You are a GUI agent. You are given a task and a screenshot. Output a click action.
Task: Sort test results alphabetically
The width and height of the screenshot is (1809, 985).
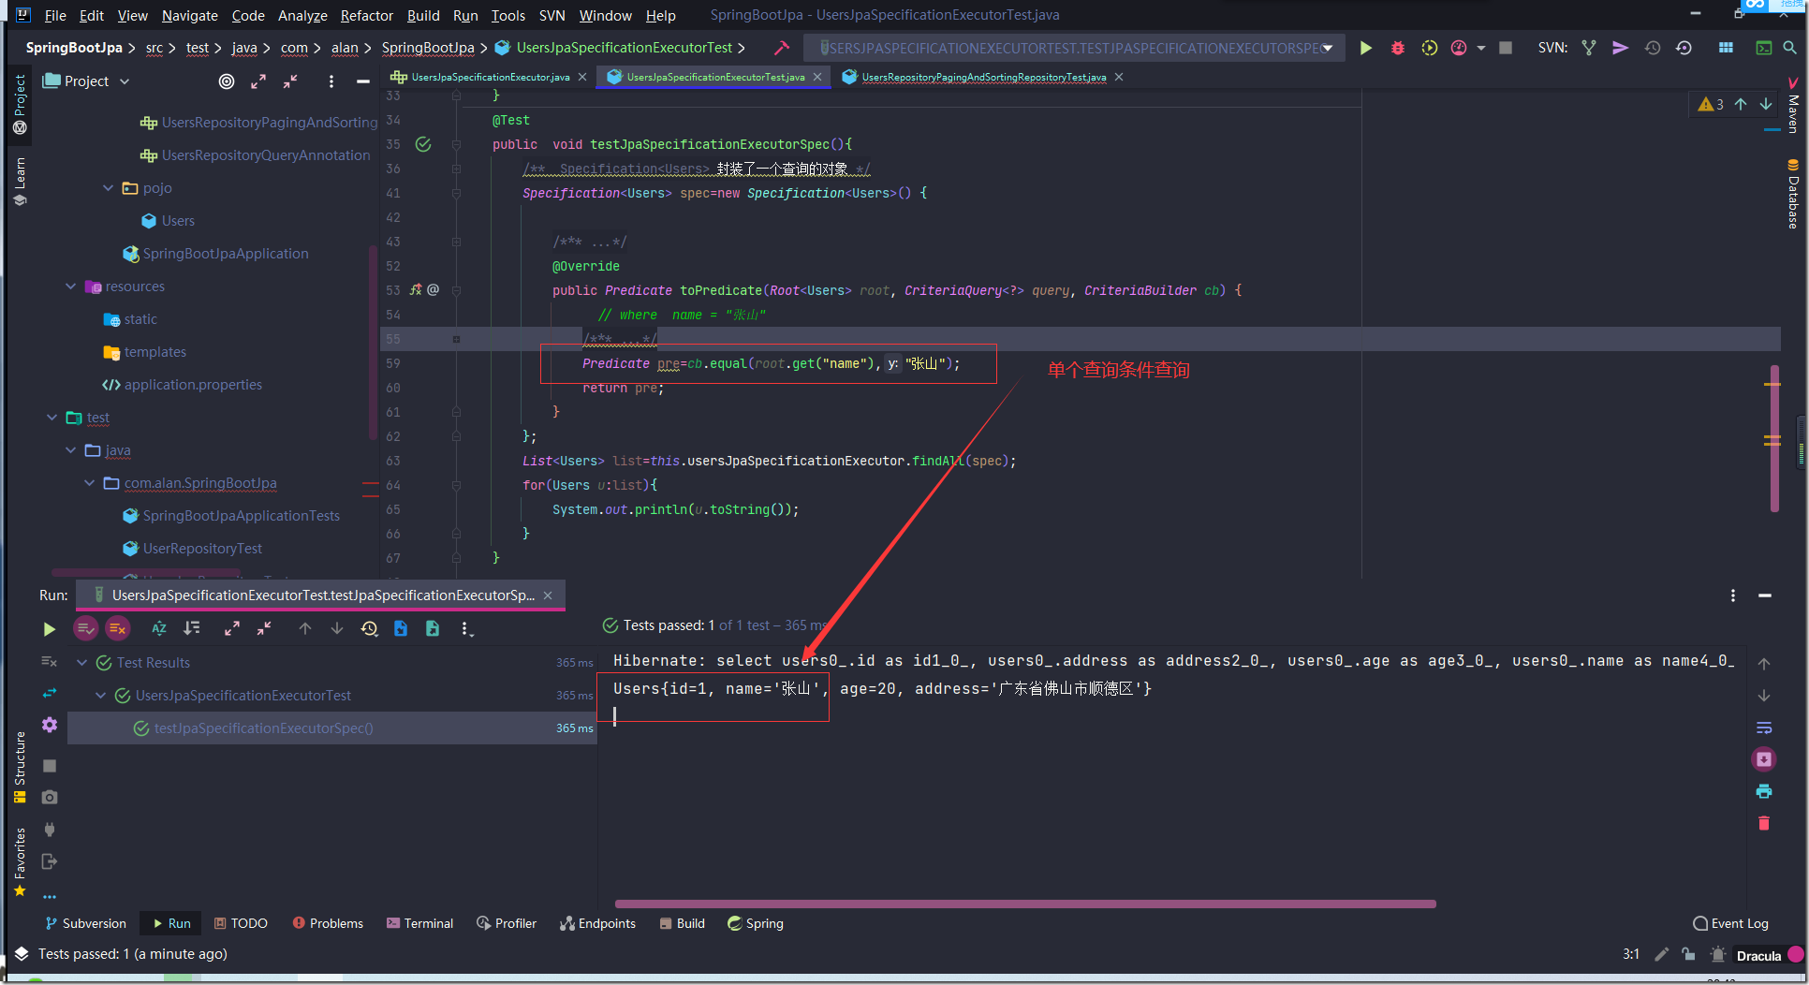(x=159, y=628)
